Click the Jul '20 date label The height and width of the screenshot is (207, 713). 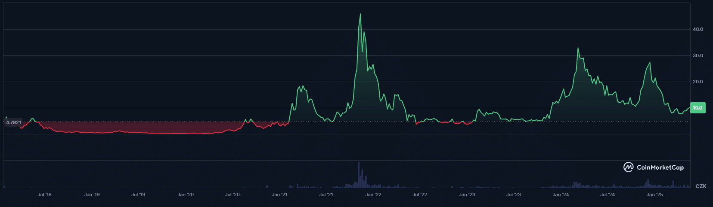[x=232, y=195]
